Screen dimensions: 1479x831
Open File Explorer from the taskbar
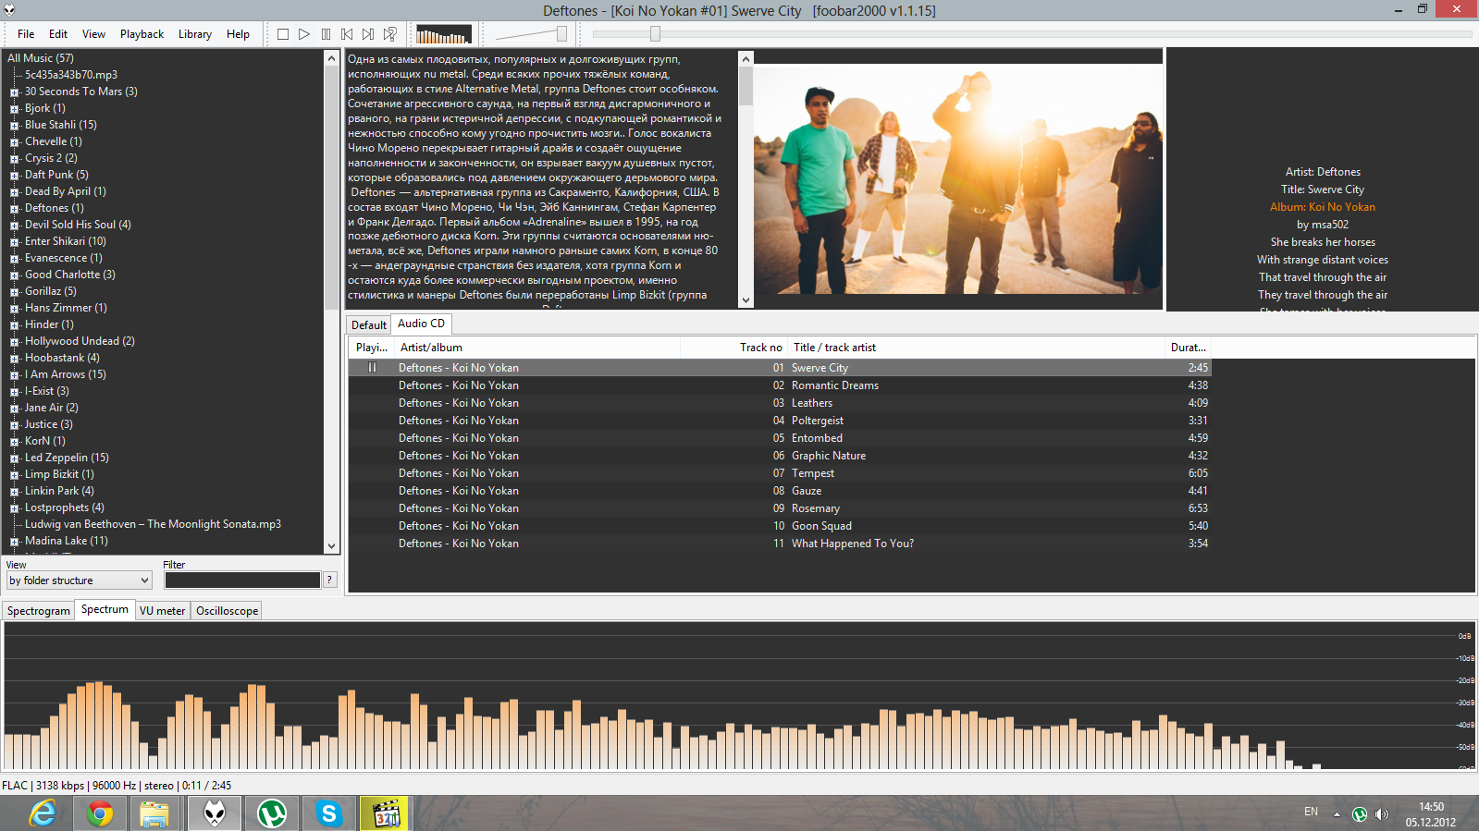coord(154,813)
